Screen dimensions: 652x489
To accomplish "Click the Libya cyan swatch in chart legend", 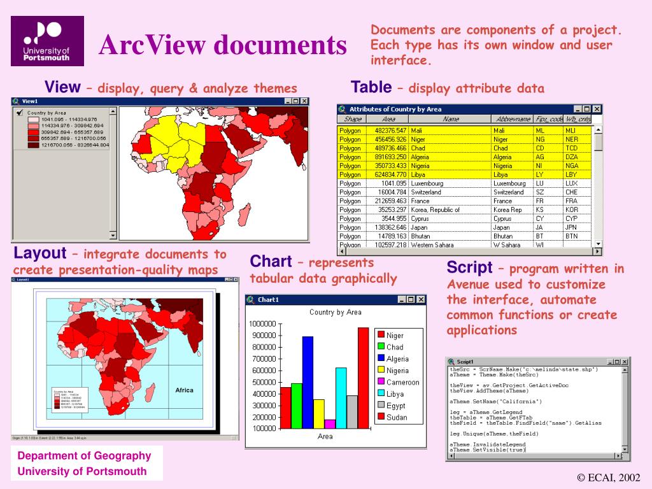I will (x=381, y=392).
